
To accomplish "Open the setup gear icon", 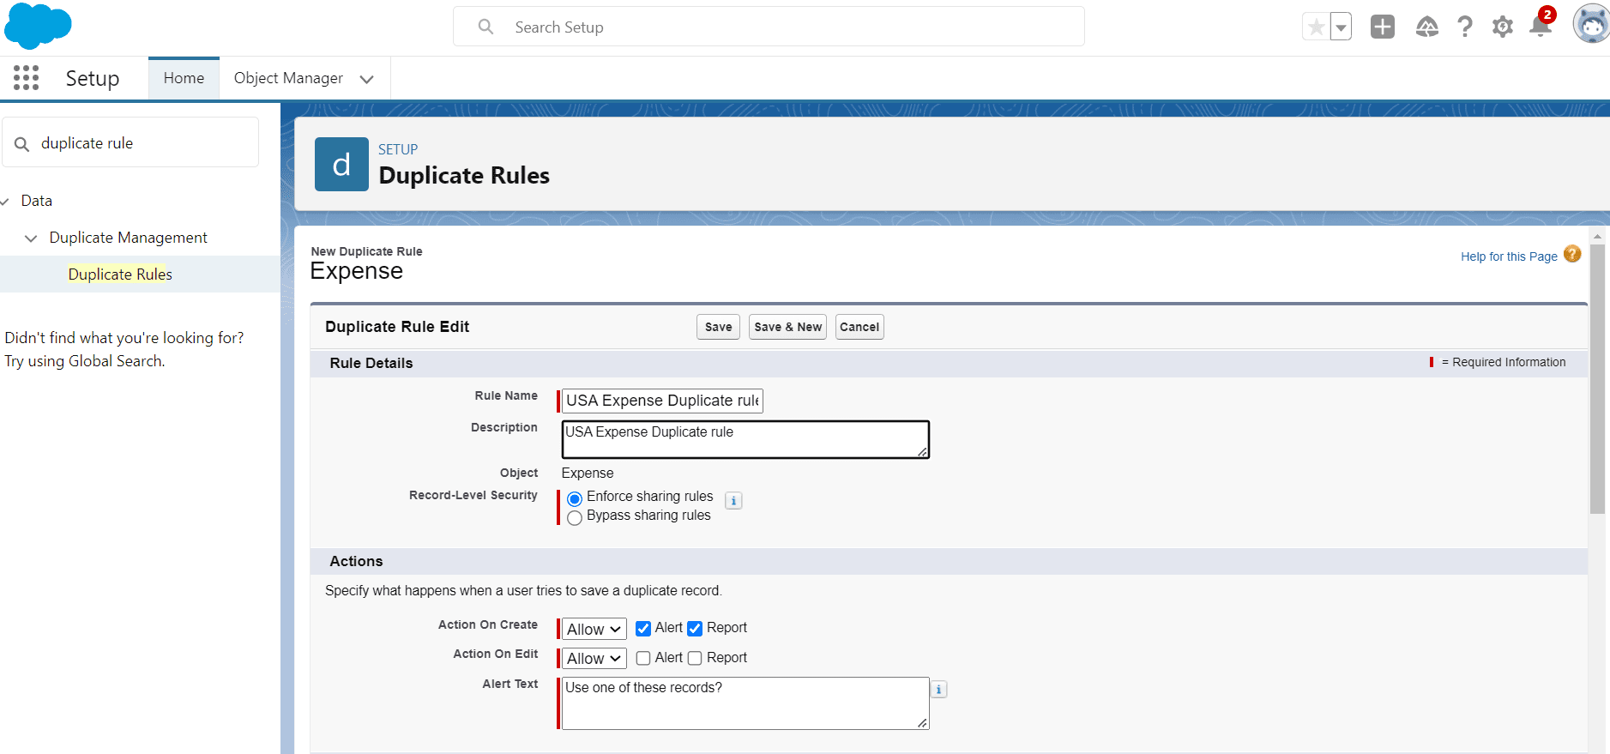I will (1503, 27).
